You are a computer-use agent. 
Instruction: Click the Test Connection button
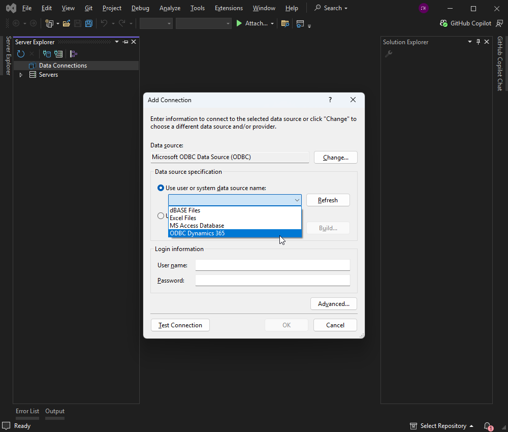point(180,325)
